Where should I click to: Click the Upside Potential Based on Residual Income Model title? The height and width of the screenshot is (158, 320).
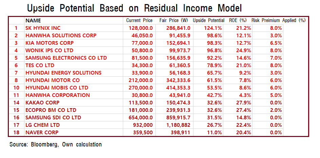tap(135, 8)
